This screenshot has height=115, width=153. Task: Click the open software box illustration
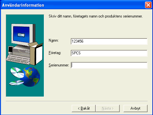pyautogui.click(x=36, y=53)
